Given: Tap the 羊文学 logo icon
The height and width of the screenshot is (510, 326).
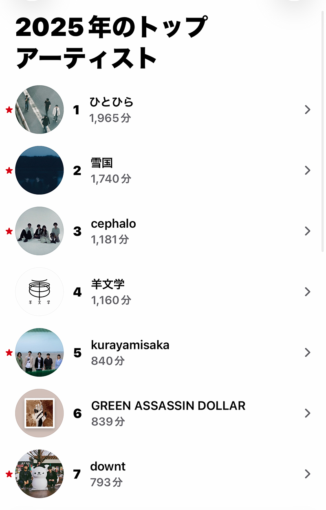Looking at the screenshot, I should pyautogui.click(x=40, y=292).
